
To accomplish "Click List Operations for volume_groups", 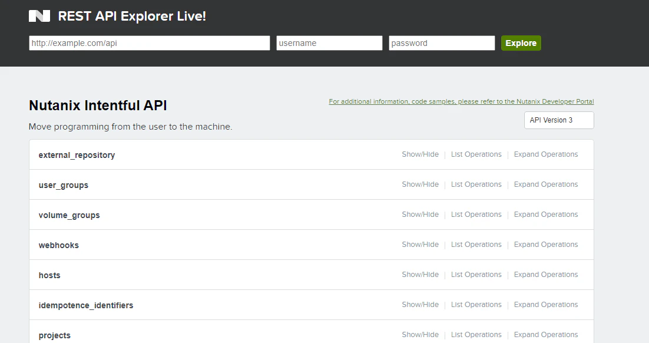I will pyautogui.click(x=476, y=214).
